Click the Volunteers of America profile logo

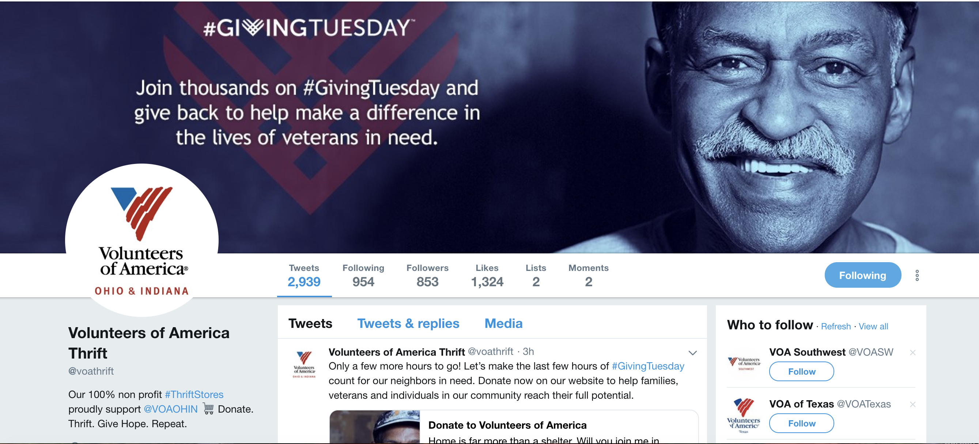point(142,240)
